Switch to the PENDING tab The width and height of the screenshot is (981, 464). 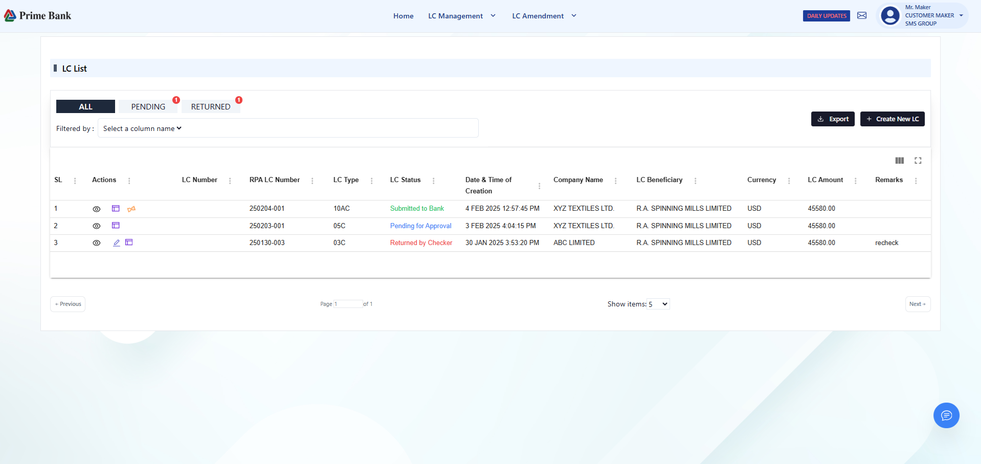coord(148,106)
